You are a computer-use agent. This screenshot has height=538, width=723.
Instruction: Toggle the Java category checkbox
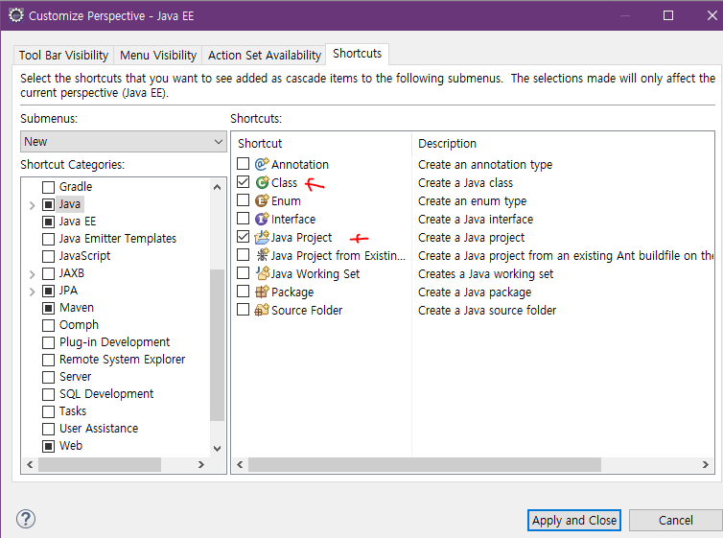(48, 204)
